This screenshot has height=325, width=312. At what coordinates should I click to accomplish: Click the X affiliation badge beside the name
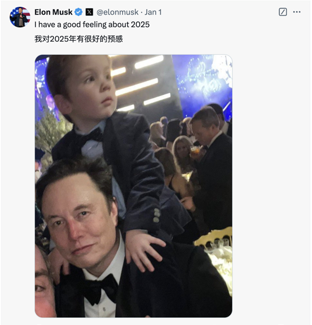click(x=89, y=12)
